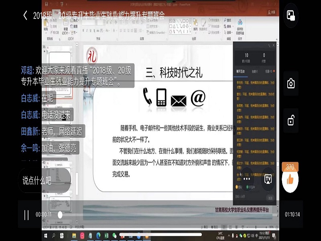Toggle the screen lock icon
The width and height of the screenshot is (321, 241).
tap(291, 119)
